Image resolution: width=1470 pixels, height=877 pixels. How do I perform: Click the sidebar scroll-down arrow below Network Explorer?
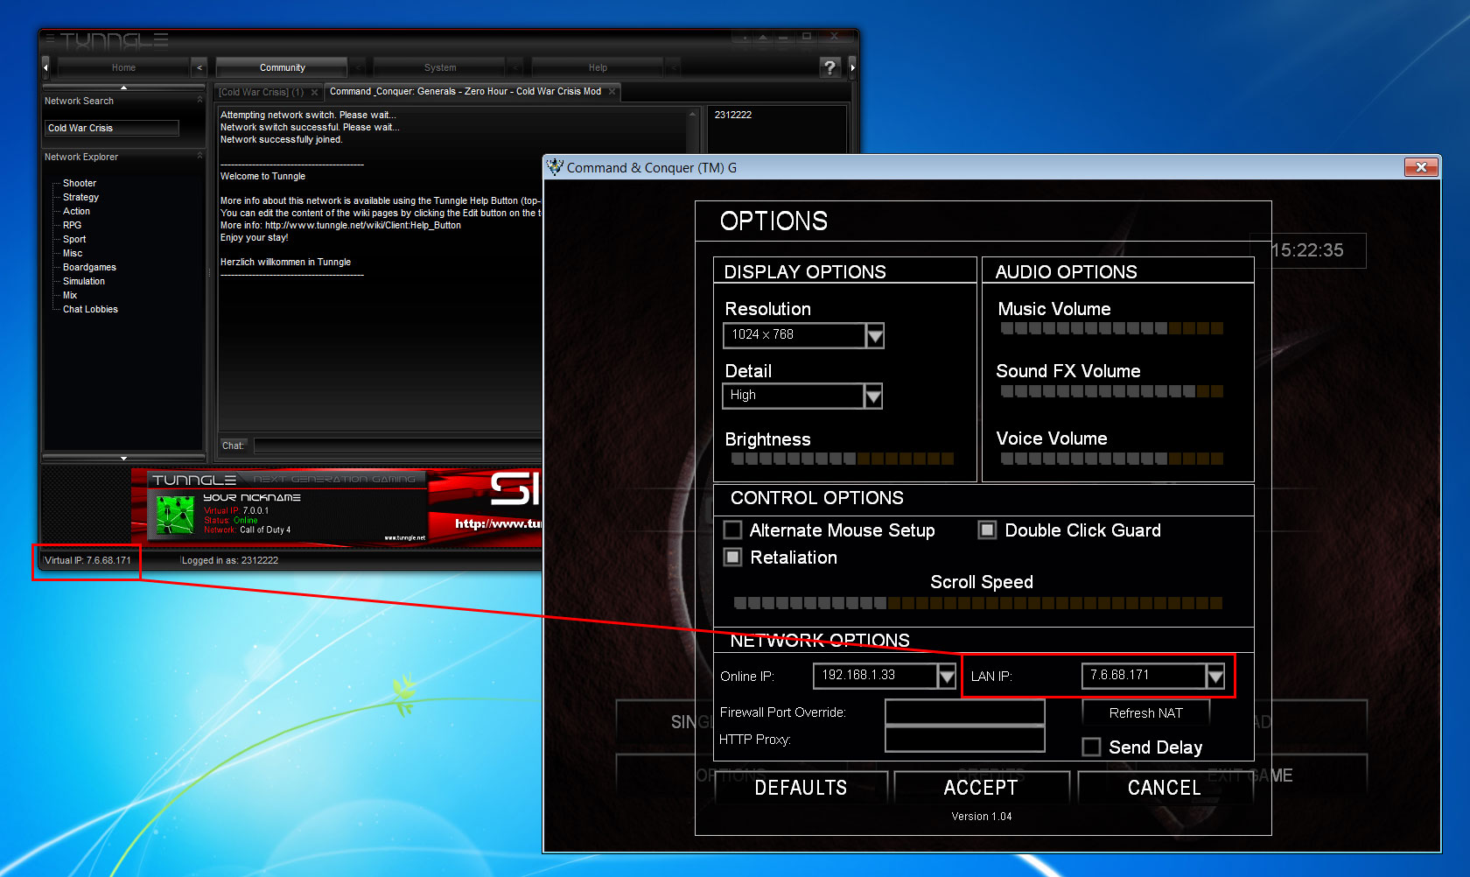tap(123, 458)
